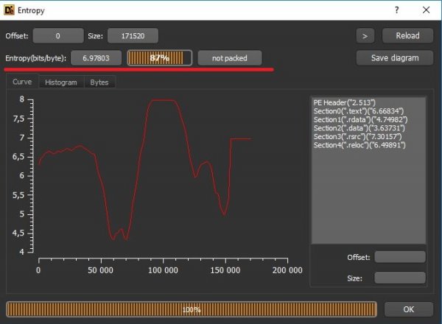442x324 pixels.
Task: Open the Histogram tab
Action: click(60, 82)
